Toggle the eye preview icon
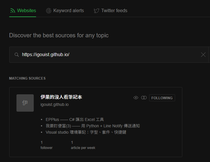Viewport: 210px width, 162px height. [x=136, y=98]
